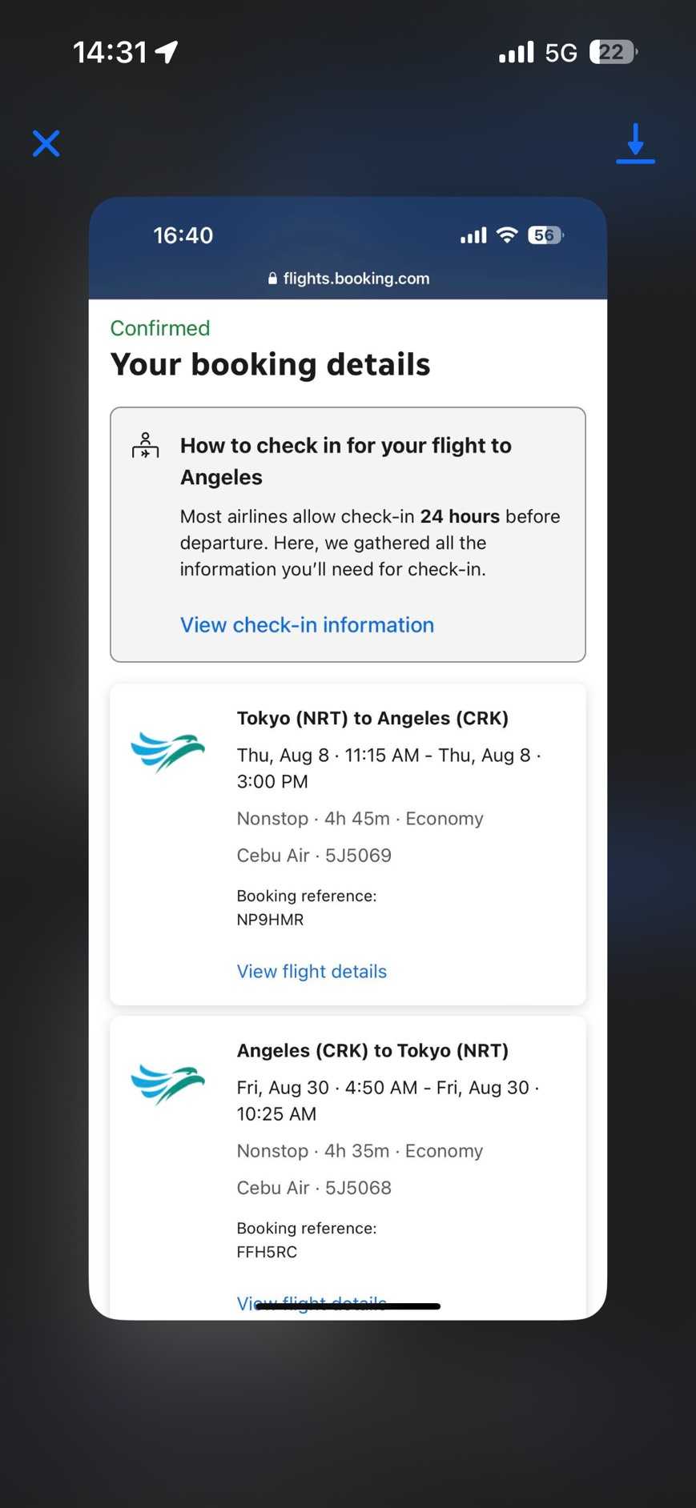This screenshot has height=1508, width=696.
Task: Tap the battery indicator showing 22
Action: [613, 52]
